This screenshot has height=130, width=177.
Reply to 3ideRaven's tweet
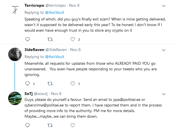coord(27,83)
